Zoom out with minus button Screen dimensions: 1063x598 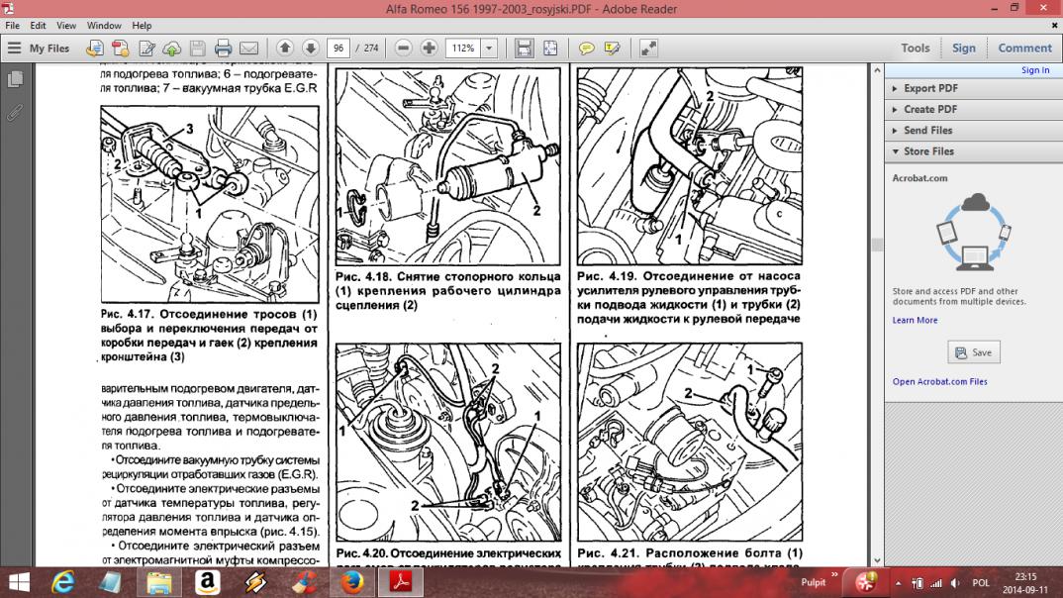point(404,49)
